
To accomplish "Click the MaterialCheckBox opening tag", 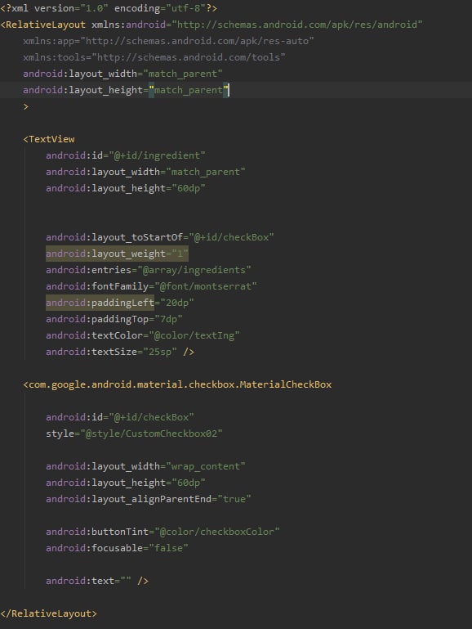I will 177,384.
